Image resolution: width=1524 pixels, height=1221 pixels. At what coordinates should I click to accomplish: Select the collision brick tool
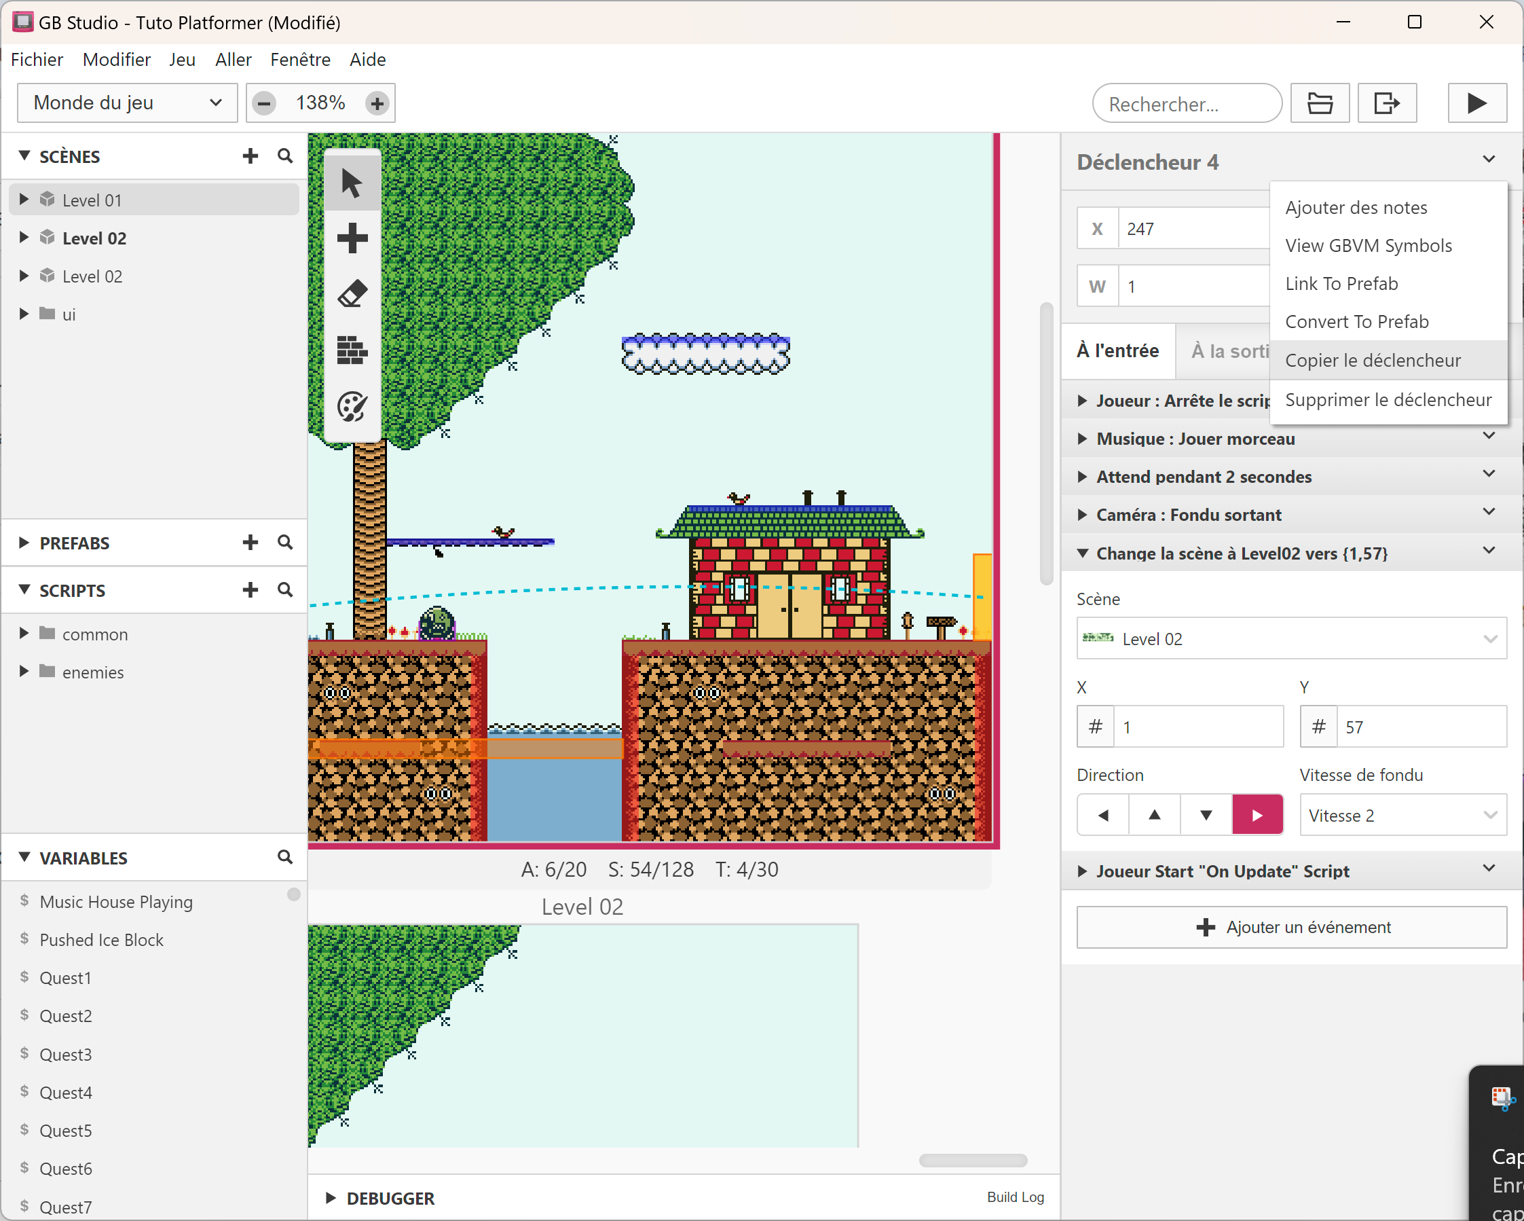(352, 350)
